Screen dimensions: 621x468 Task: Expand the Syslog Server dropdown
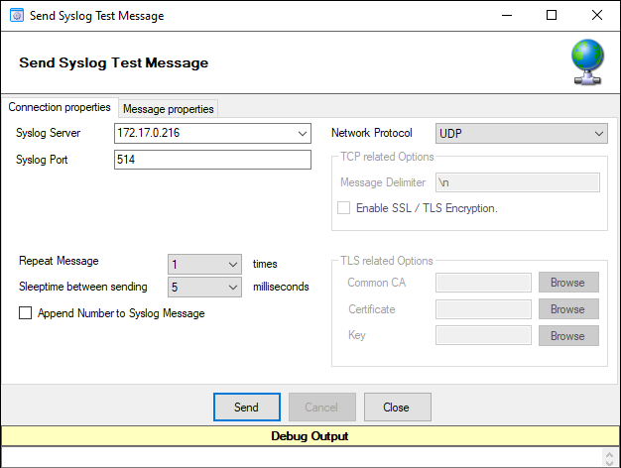click(x=303, y=133)
